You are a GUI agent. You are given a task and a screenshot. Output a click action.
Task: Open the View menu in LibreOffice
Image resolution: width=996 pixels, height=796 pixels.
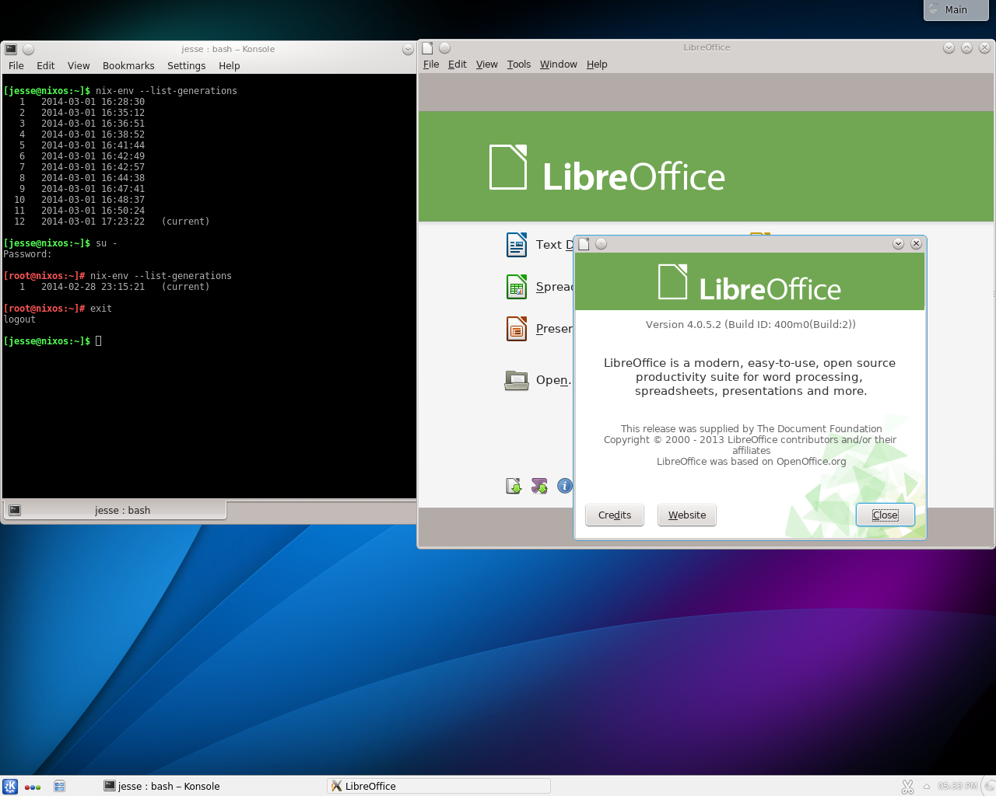click(487, 65)
